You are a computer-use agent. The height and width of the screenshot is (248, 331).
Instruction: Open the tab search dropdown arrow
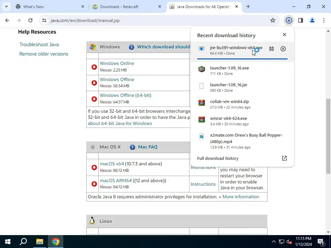6,6
